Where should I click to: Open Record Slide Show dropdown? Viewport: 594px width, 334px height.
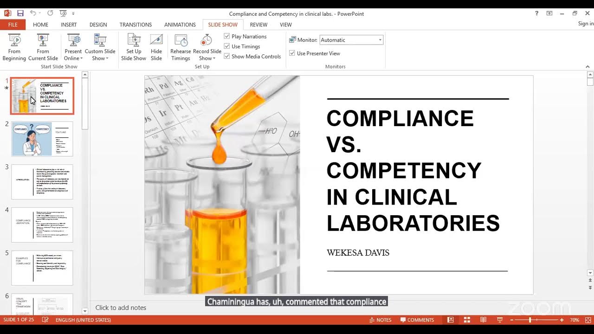tap(207, 47)
